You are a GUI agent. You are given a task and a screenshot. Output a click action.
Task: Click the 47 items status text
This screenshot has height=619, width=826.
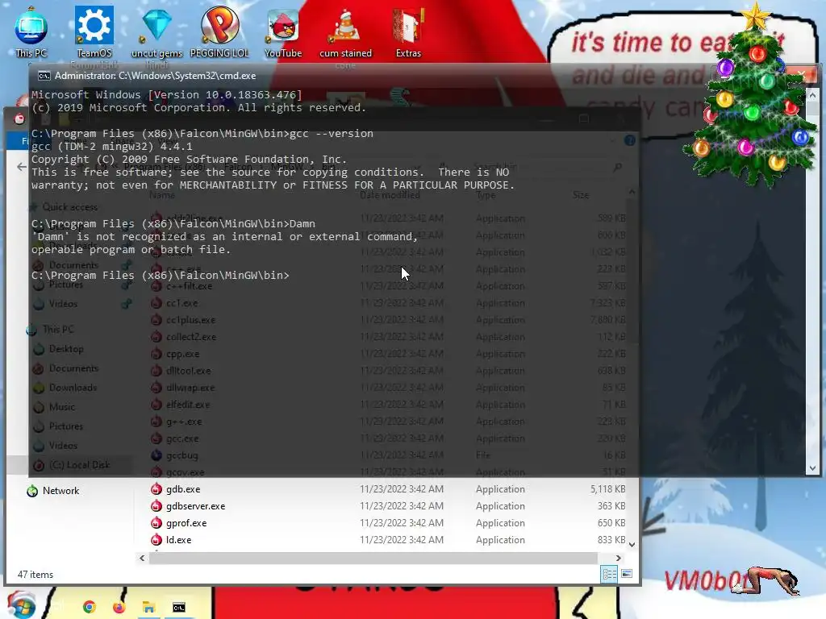point(35,574)
